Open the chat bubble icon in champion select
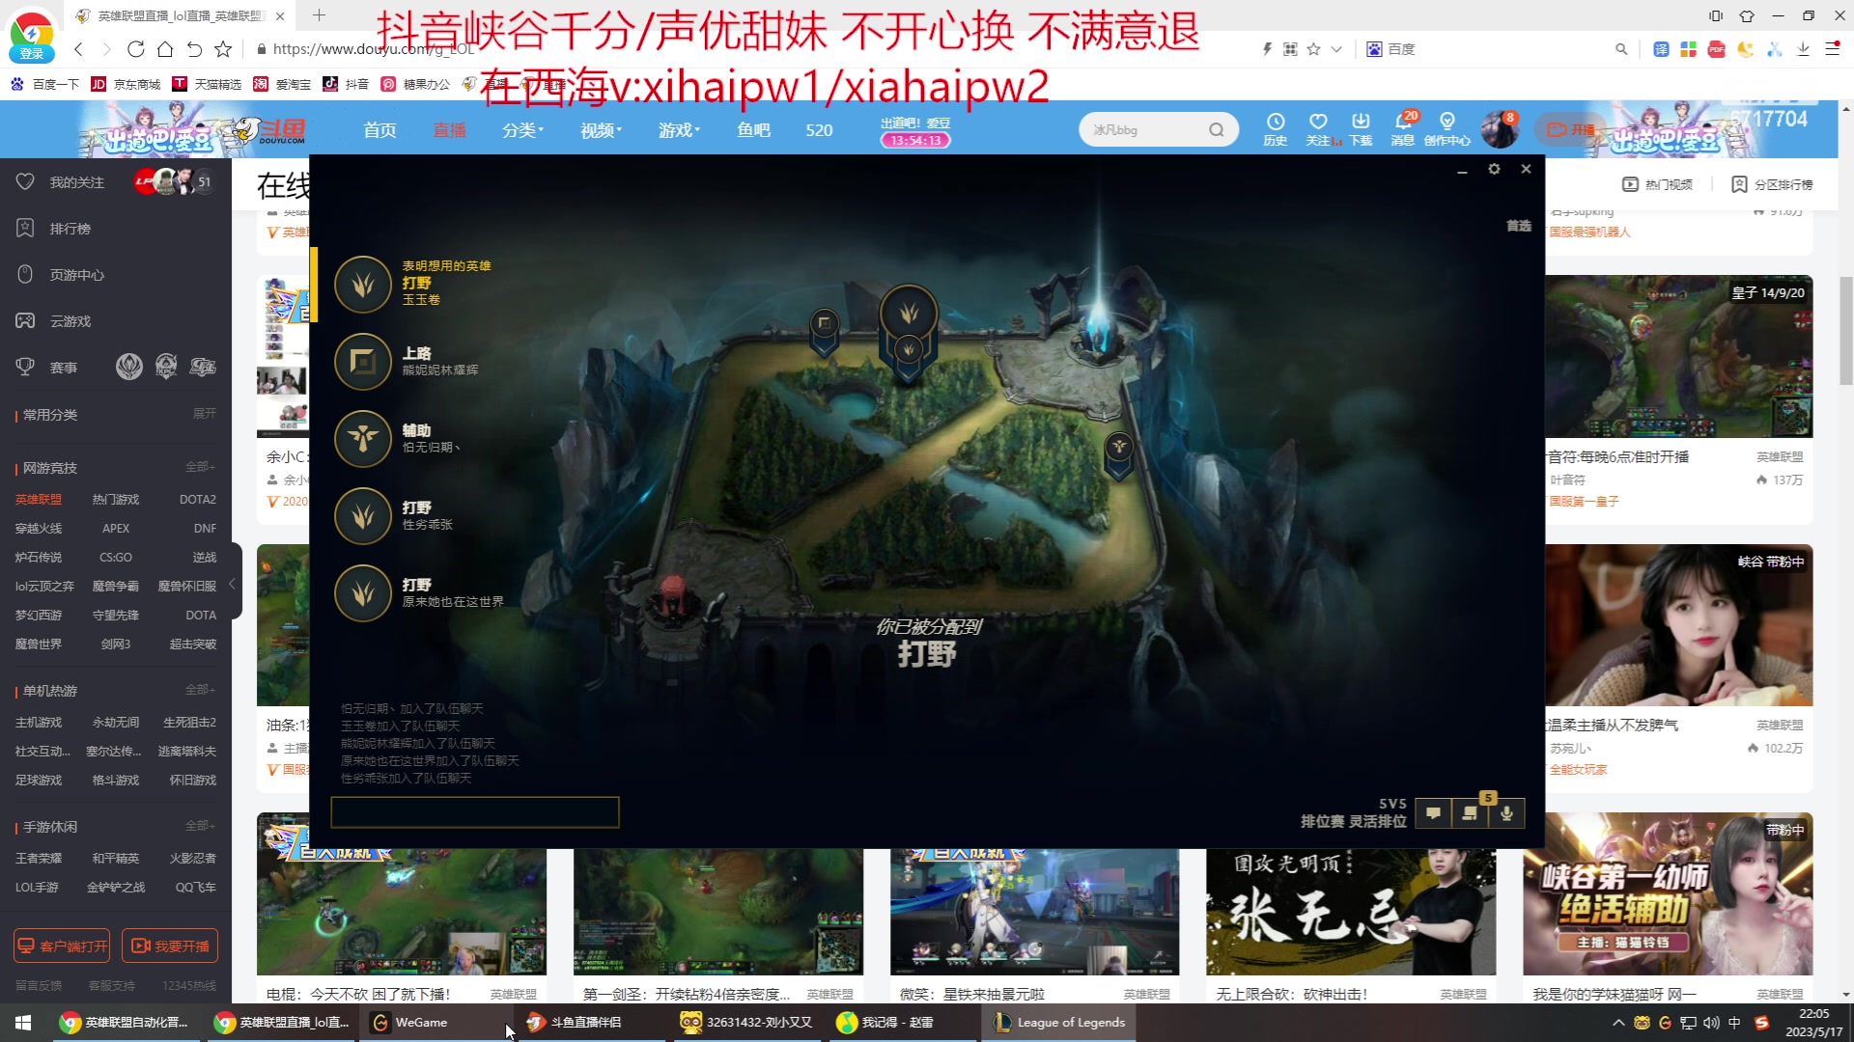Image resolution: width=1854 pixels, height=1042 pixels. point(1433,813)
